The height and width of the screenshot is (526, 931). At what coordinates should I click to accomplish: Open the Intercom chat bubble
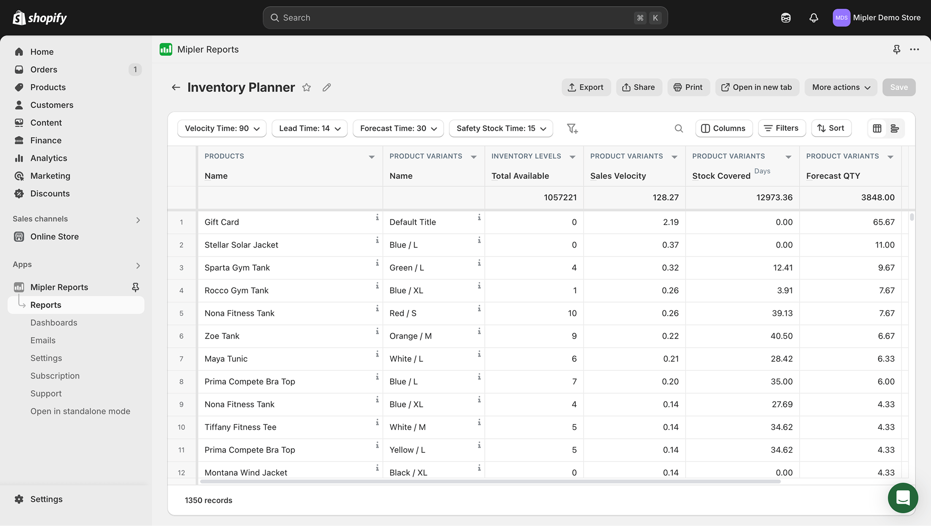pyautogui.click(x=903, y=498)
